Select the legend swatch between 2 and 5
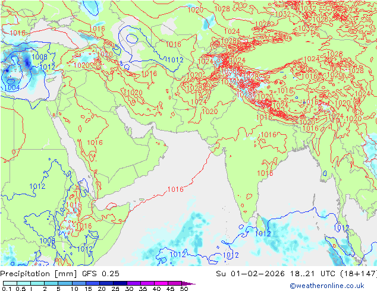The height and width of the screenshot is (291, 377). [x=51, y=283]
